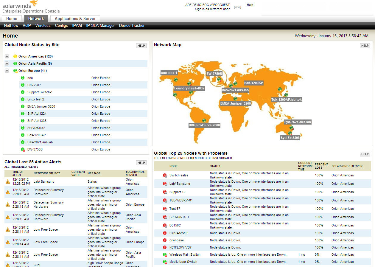This screenshot has height=267, width=375.
Task: Click the Syd-Ext3808 node marker on map
Action: [x=290, y=133]
